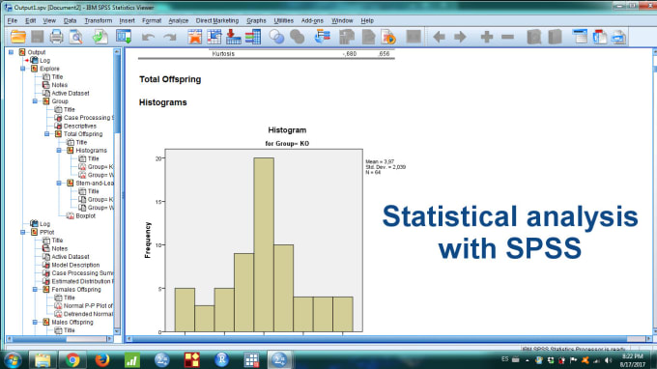Collapse the Females Offspring outline node

pos(35,290)
